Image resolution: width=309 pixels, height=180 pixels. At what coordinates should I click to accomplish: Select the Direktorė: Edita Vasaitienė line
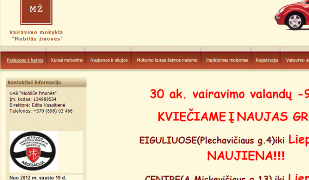[37, 105]
